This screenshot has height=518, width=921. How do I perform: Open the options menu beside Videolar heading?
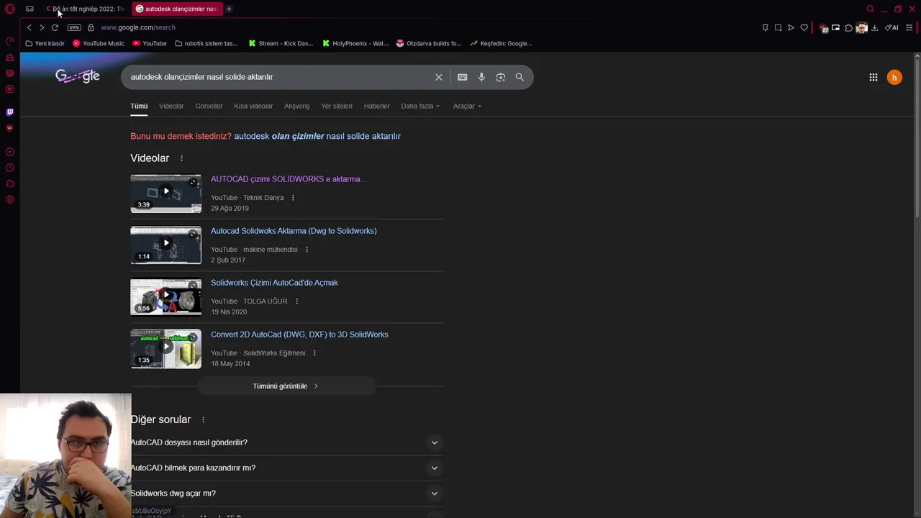point(181,158)
